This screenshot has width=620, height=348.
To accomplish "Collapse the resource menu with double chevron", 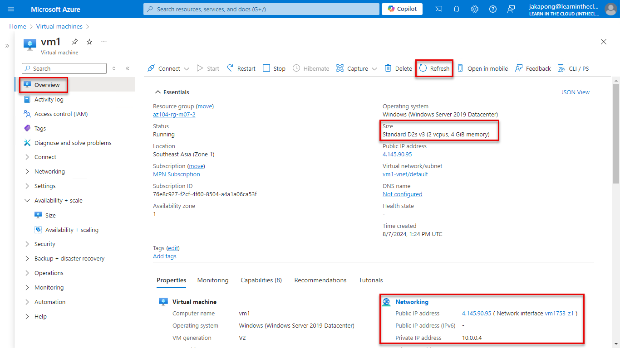I will pos(128,68).
